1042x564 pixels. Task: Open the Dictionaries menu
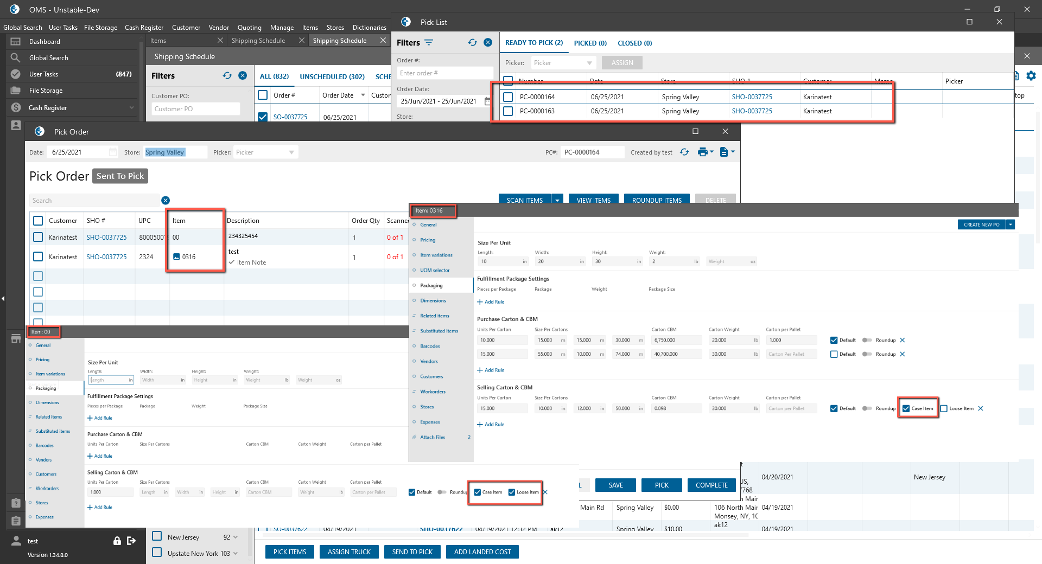click(x=369, y=28)
